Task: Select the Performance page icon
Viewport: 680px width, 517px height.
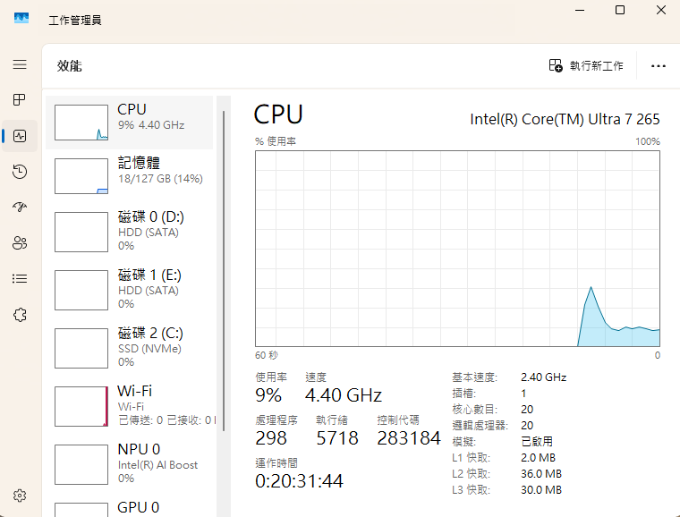Action: tap(20, 136)
